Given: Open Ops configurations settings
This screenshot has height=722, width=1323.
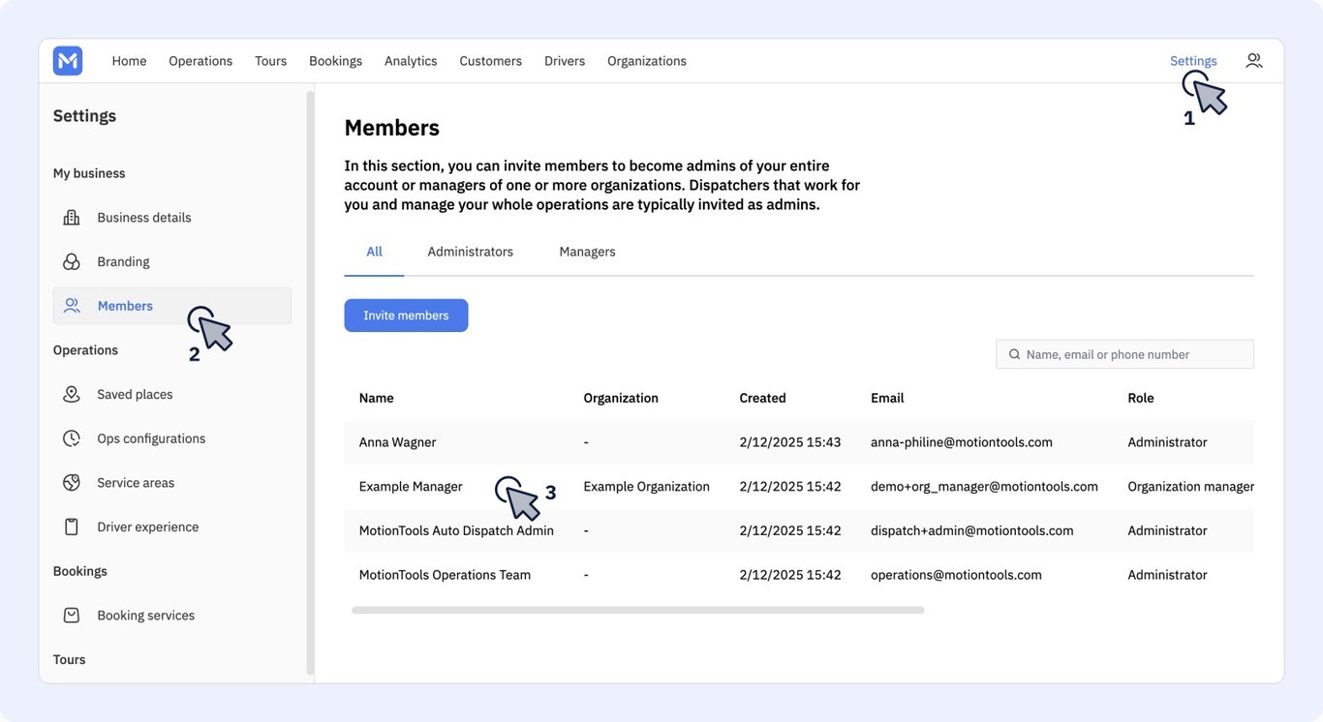Looking at the screenshot, I should [172, 438].
